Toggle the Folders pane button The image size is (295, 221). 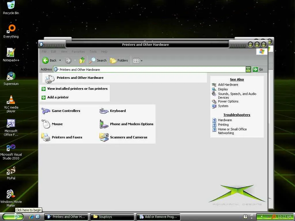pos(119,60)
